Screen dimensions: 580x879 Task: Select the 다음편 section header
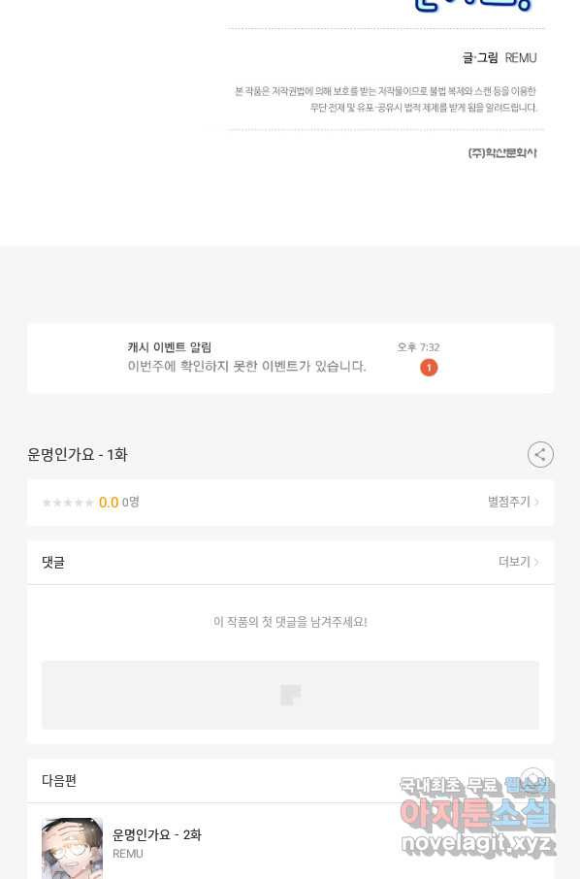[x=59, y=780]
